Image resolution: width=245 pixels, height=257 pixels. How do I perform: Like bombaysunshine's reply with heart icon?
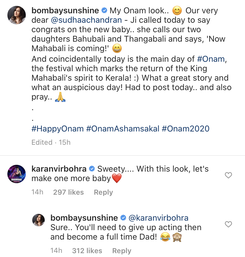228,225
